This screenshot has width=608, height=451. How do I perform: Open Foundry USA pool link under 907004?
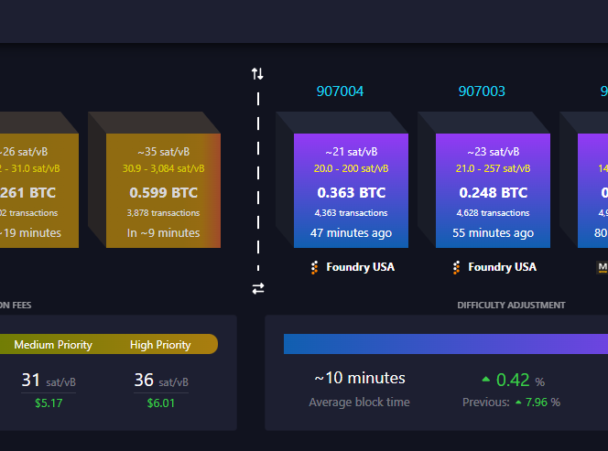[x=360, y=267]
